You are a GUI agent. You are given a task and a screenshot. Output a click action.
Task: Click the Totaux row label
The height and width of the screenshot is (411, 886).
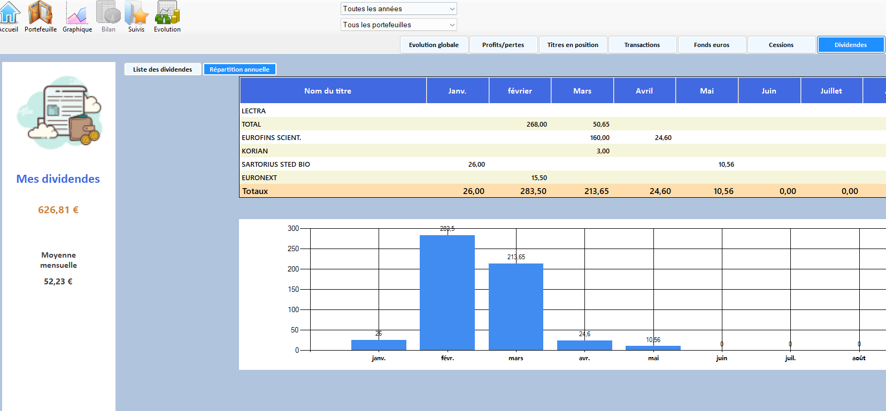tap(255, 191)
